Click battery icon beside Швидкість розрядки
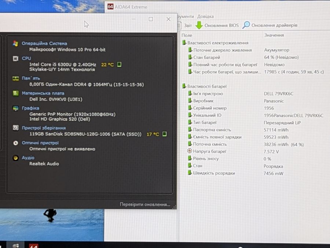 tap(190, 173)
